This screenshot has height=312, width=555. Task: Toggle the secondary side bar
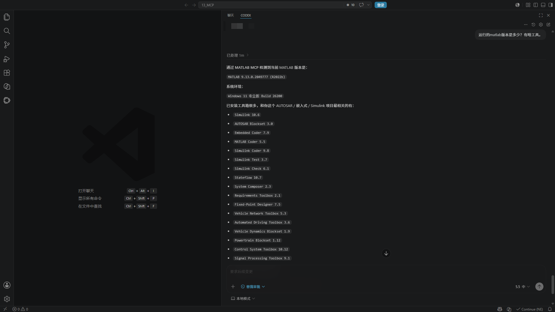tap(551, 5)
